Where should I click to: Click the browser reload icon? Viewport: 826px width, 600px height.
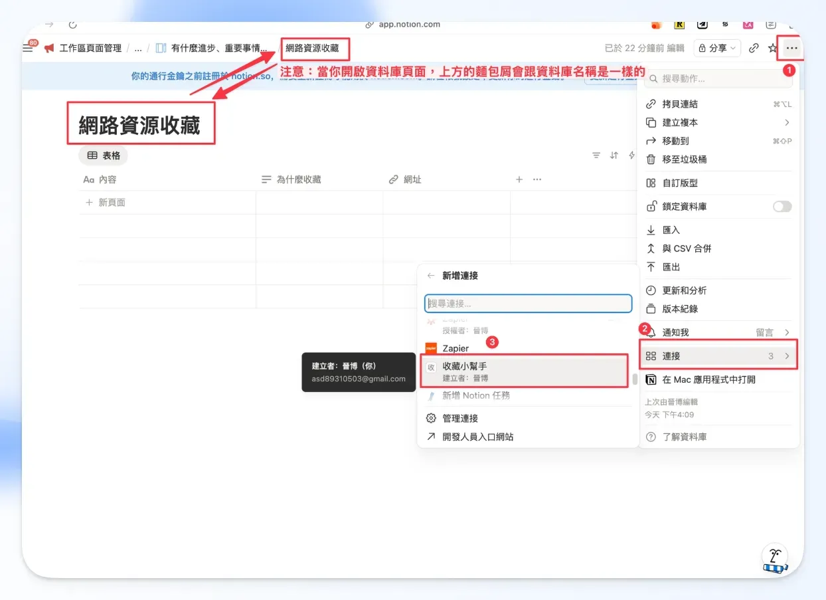click(x=72, y=24)
